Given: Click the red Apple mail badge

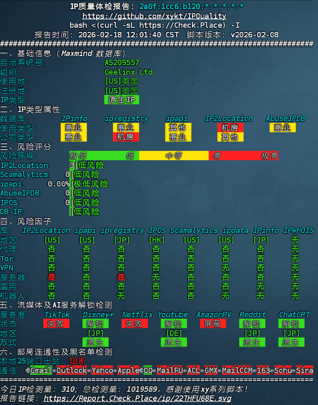Looking at the screenshot, I should click(128, 371).
